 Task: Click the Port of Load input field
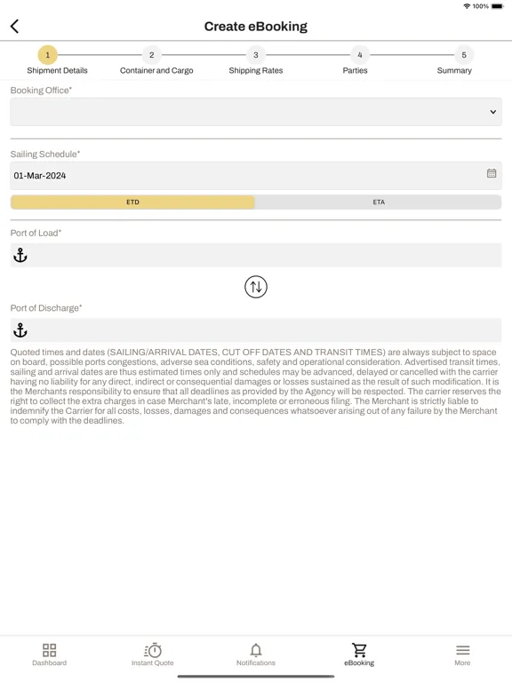point(256,256)
